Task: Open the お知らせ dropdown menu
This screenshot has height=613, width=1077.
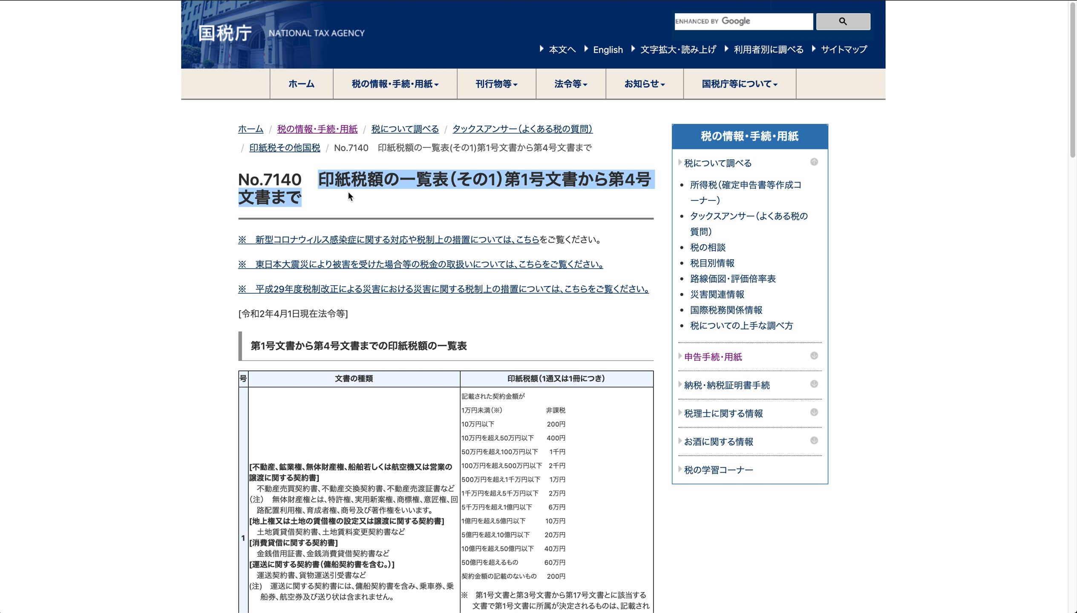Action: (644, 84)
